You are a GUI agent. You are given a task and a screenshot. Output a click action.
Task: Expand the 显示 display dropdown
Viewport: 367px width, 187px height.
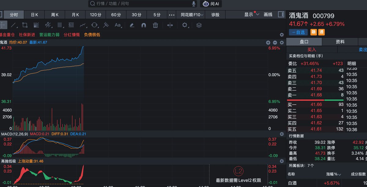click(x=251, y=14)
